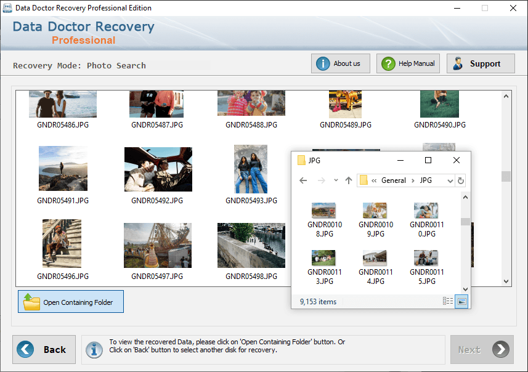Click explorer scroll down arrow
528x372 pixels.
point(465,289)
